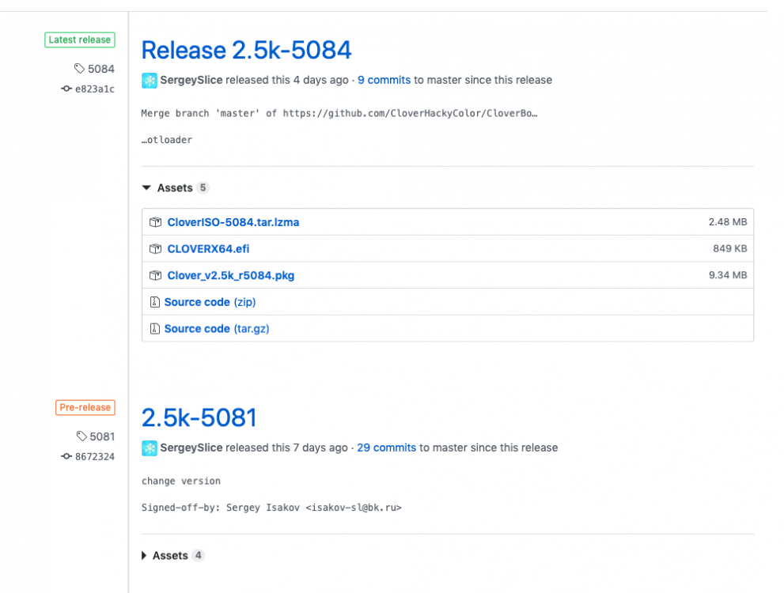
Task: Open the 2.5k-5081 release title link
Action: (x=199, y=417)
